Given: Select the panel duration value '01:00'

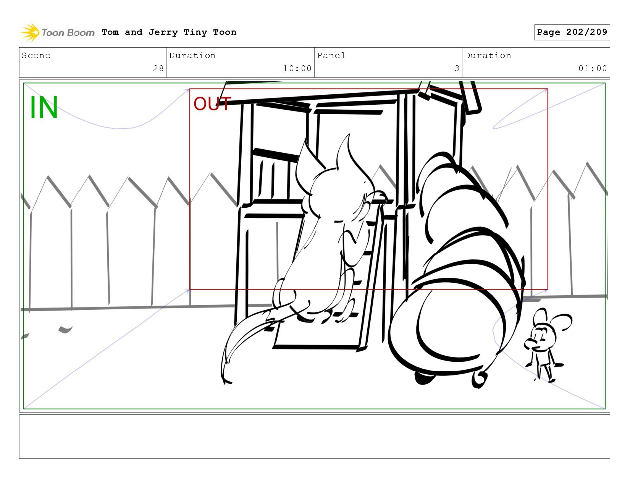Looking at the screenshot, I should [593, 68].
